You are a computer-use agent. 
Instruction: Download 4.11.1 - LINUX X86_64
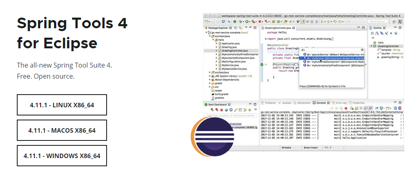click(x=62, y=105)
